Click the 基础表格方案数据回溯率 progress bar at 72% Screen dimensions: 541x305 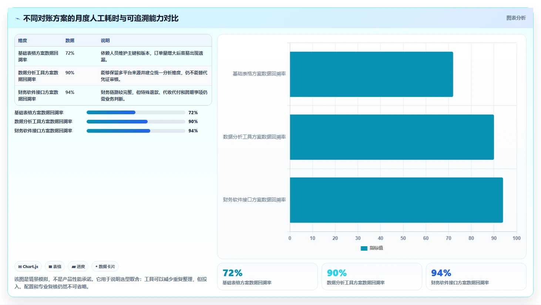click(x=136, y=112)
